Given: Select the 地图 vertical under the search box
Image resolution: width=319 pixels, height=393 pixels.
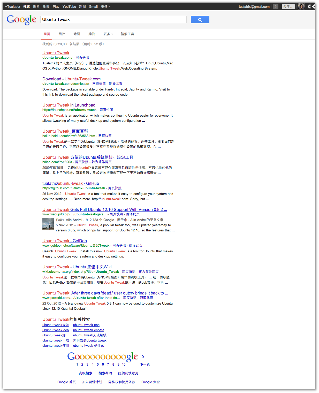Looking at the screenshot, I should point(77,34).
